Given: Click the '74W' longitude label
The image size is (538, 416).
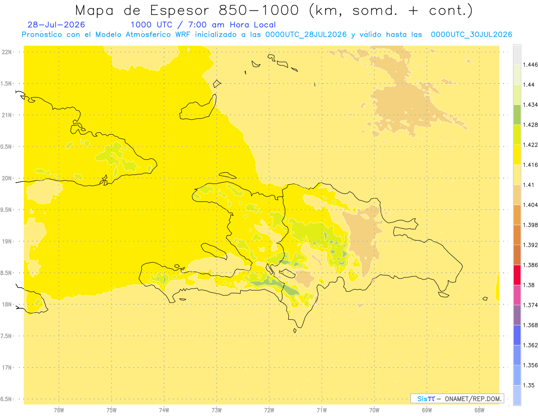Looking at the screenshot, I should (164, 409).
